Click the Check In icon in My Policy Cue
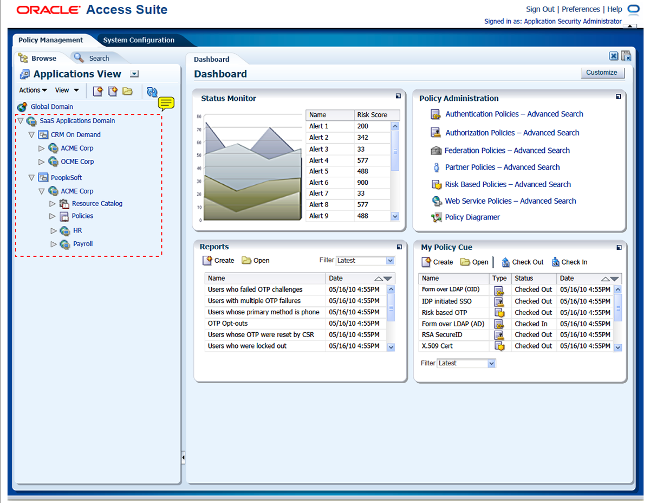 tap(555, 262)
